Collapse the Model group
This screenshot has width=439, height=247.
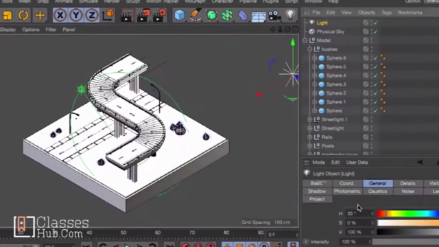tap(305, 40)
